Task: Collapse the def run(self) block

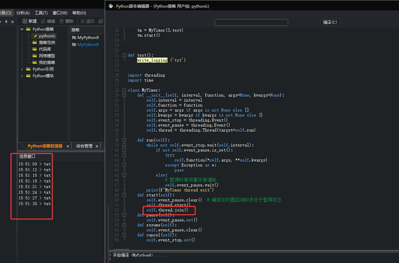Action: click(124, 140)
